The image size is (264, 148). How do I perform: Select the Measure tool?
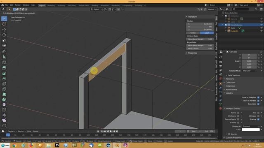[4, 57]
